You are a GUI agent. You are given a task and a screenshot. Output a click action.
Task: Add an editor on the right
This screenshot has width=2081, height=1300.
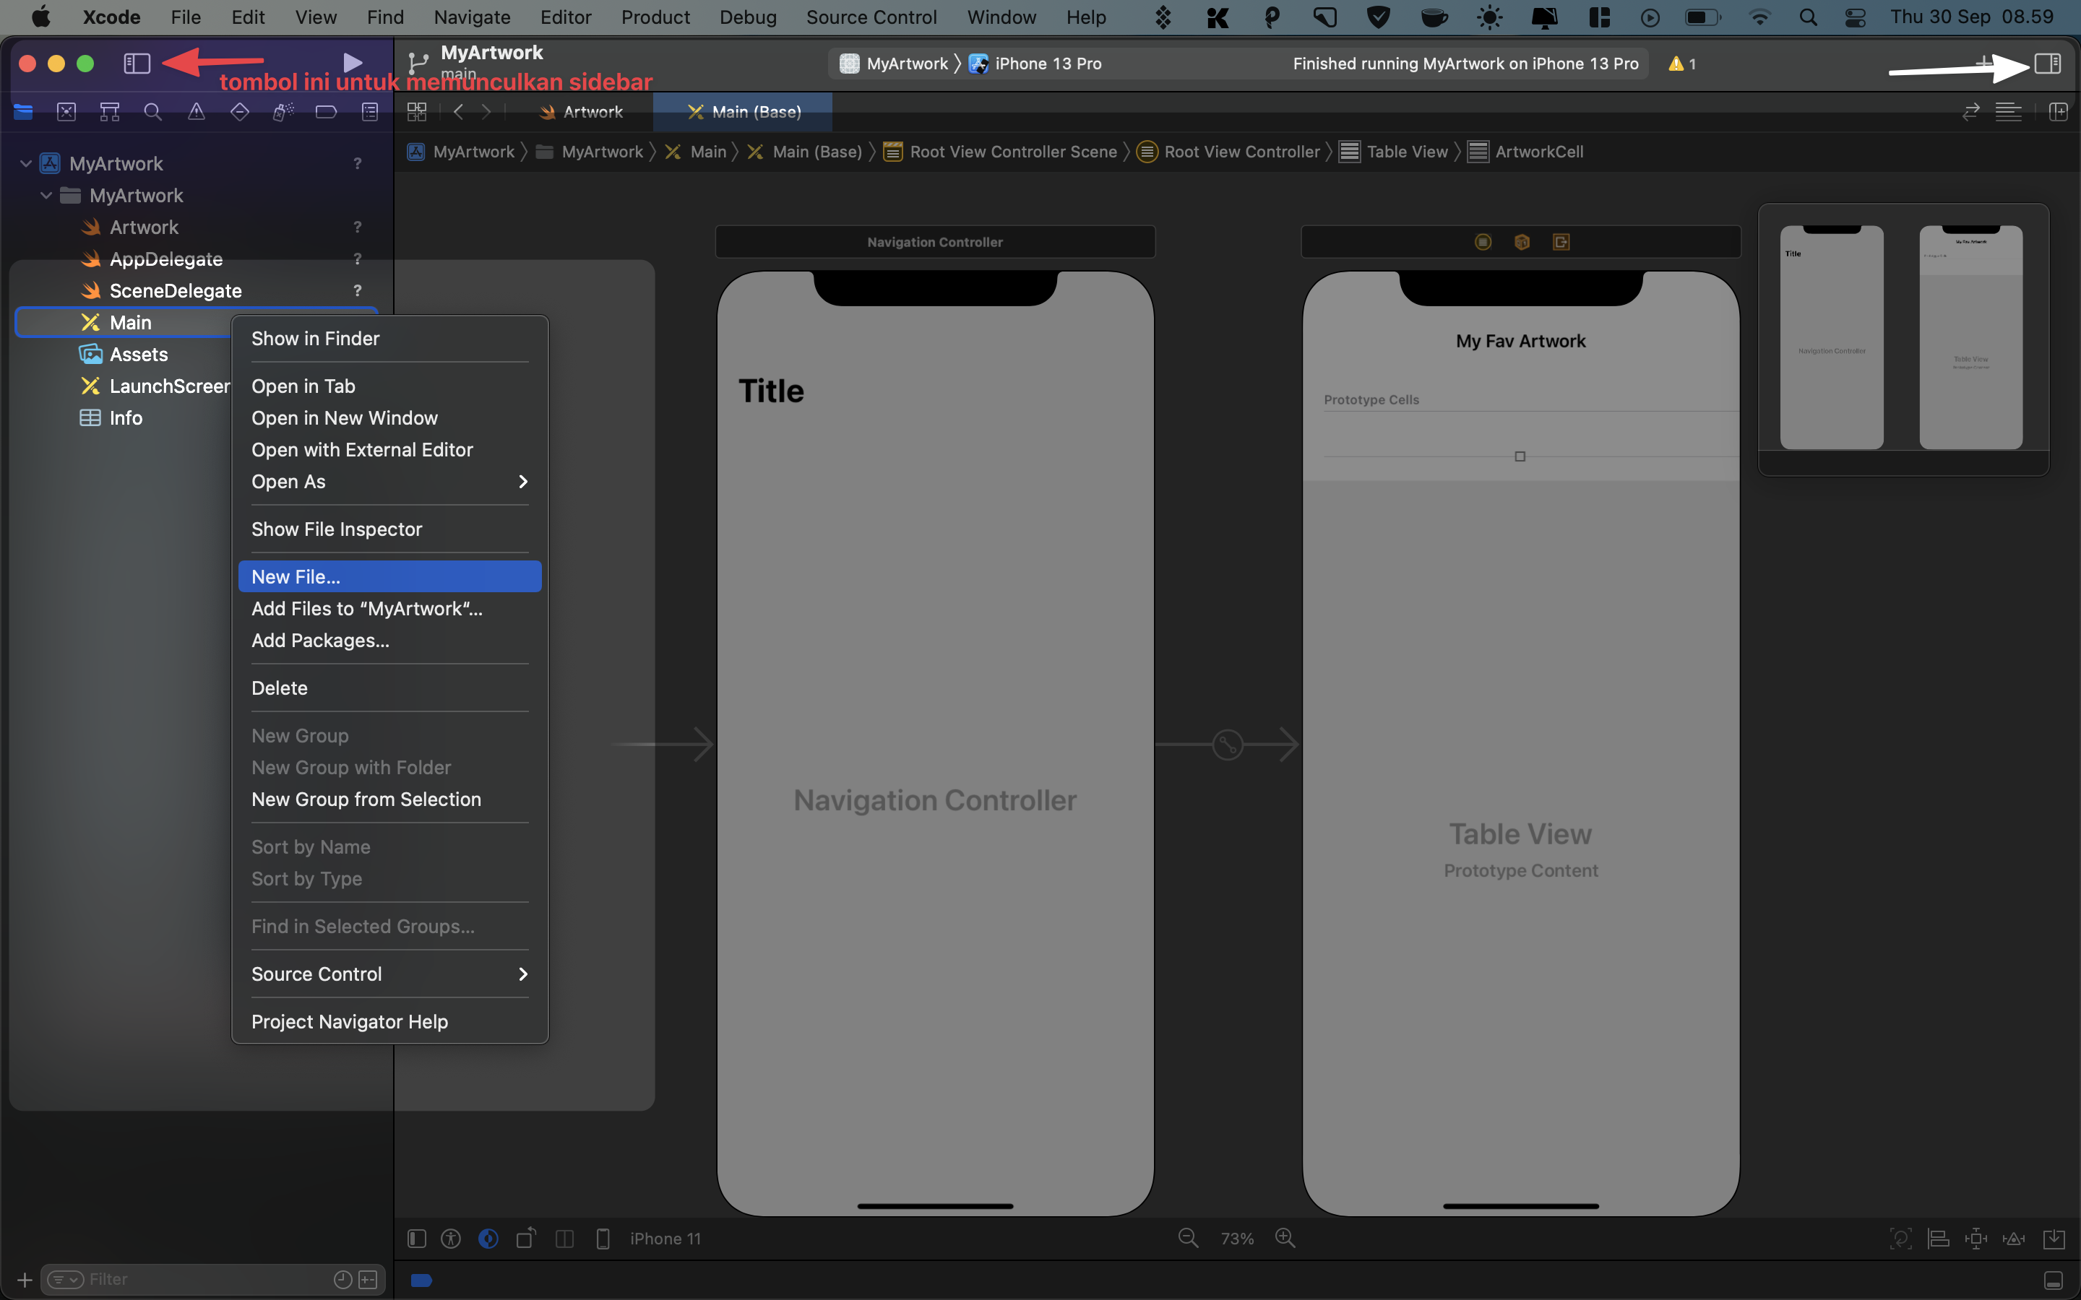(2058, 112)
